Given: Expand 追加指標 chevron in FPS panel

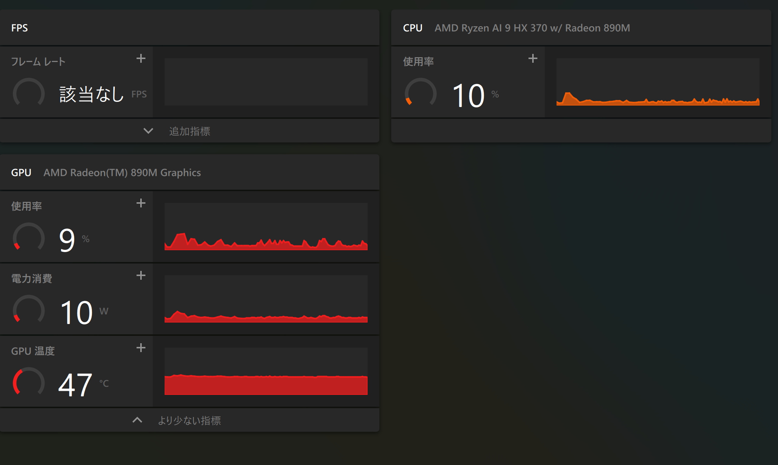Looking at the screenshot, I should point(148,131).
